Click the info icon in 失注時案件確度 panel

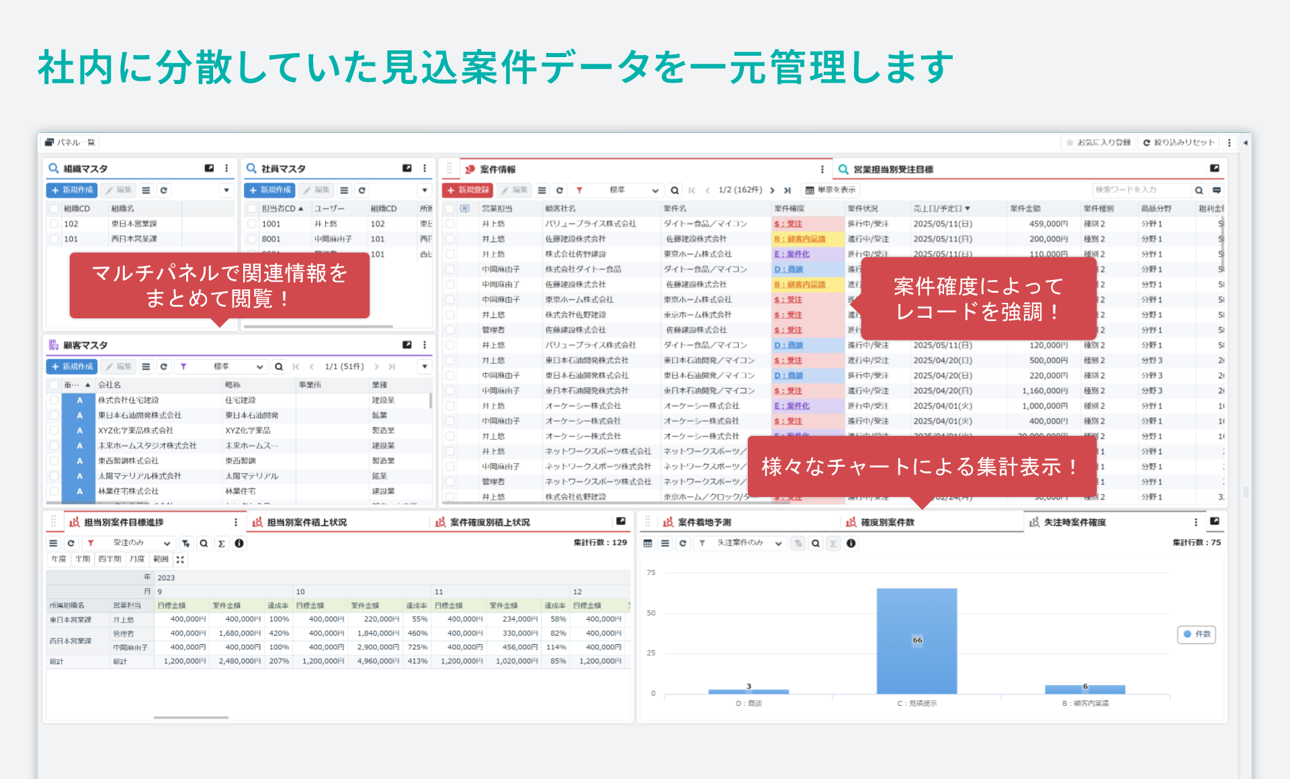tap(852, 544)
